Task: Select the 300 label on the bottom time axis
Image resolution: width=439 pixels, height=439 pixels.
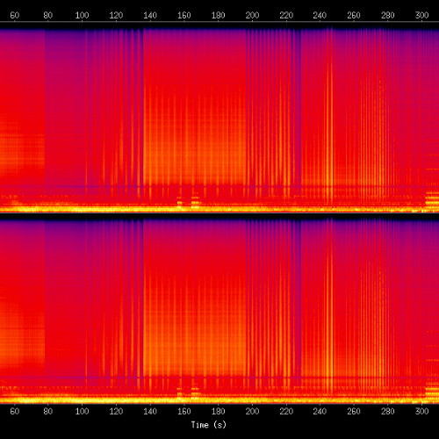Action: click(x=421, y=411)
